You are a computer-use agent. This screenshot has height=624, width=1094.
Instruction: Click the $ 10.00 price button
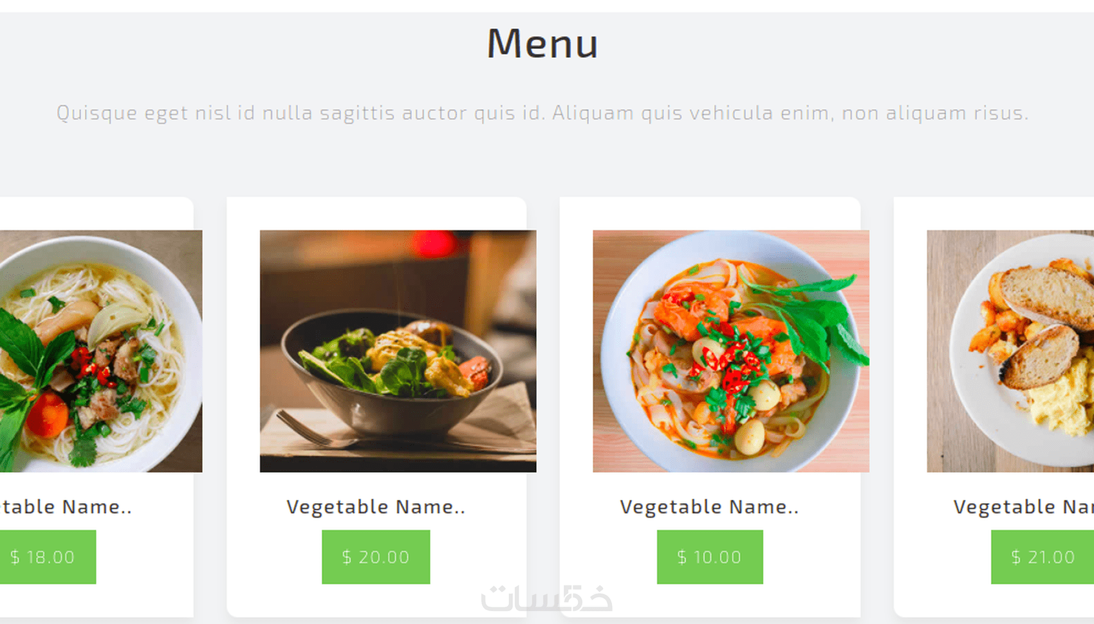pyautogui.click(x=710, y=557)
